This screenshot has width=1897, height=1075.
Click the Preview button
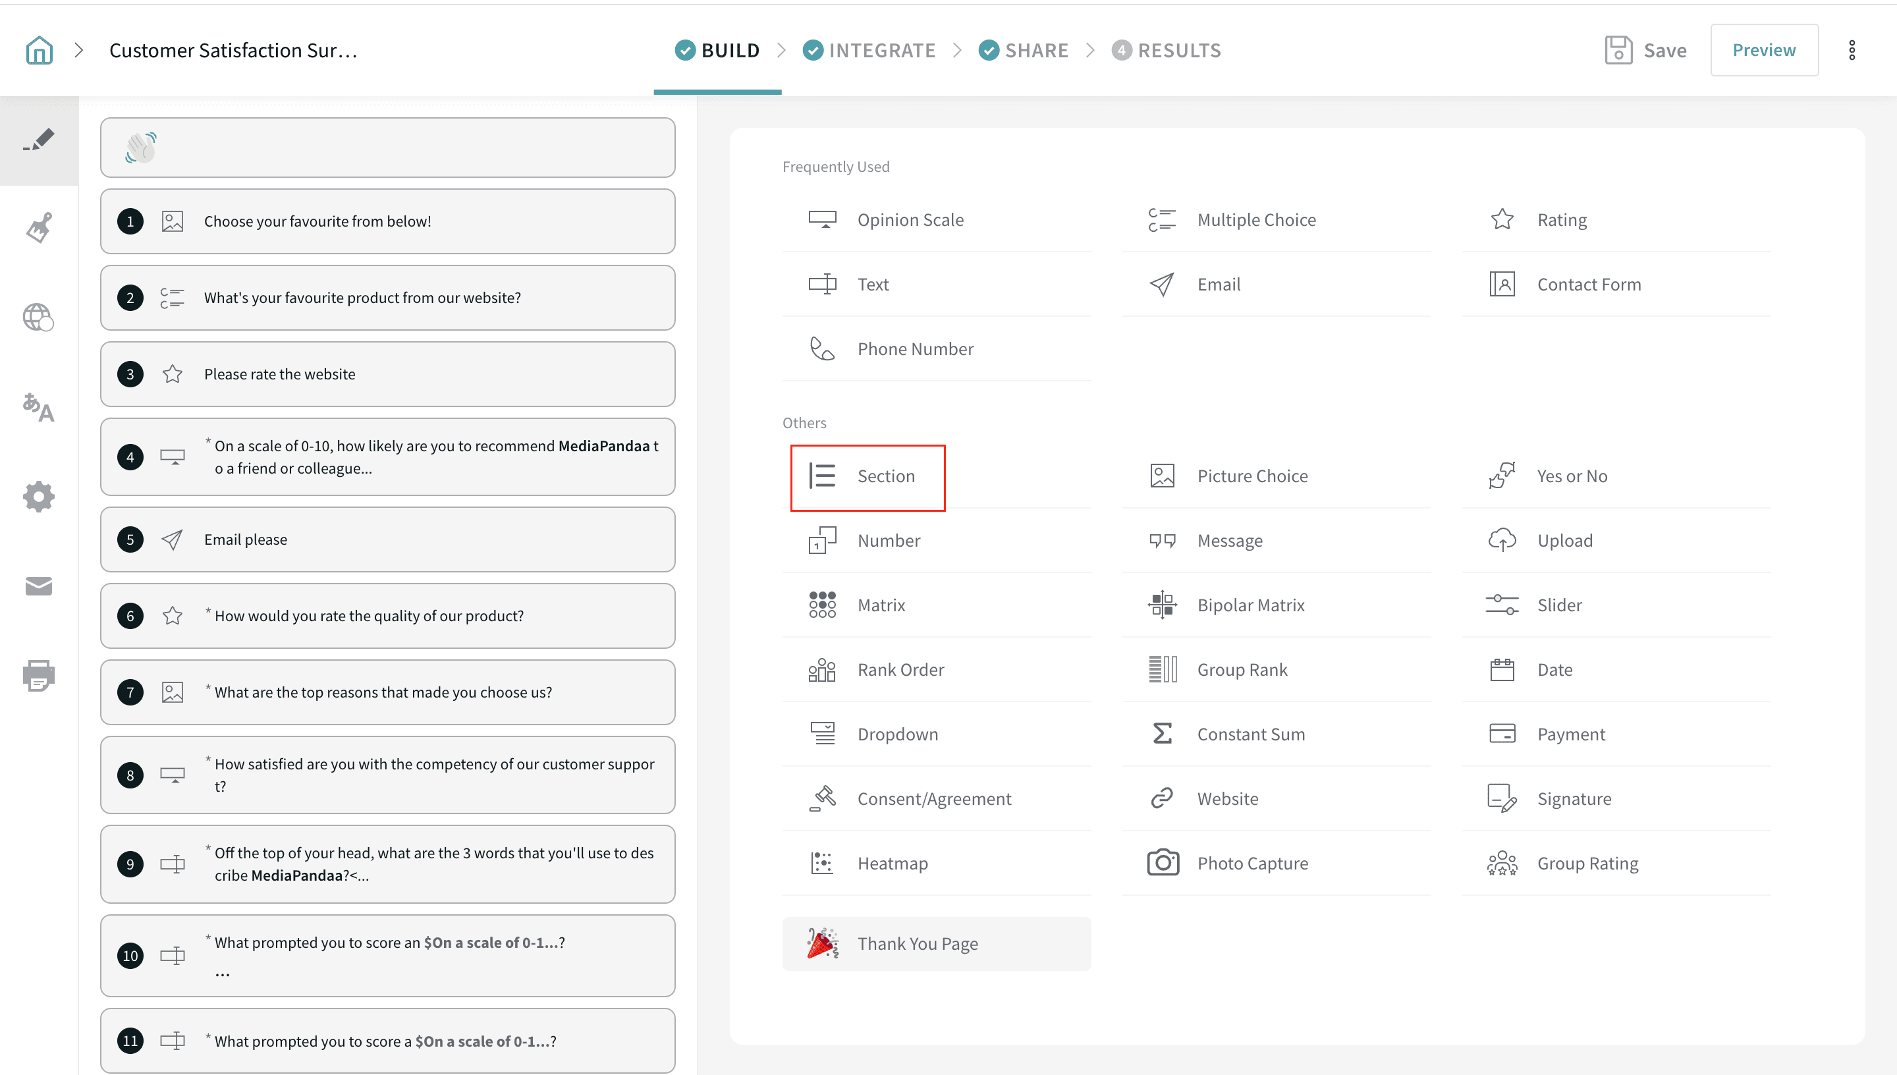(1763, 50)
